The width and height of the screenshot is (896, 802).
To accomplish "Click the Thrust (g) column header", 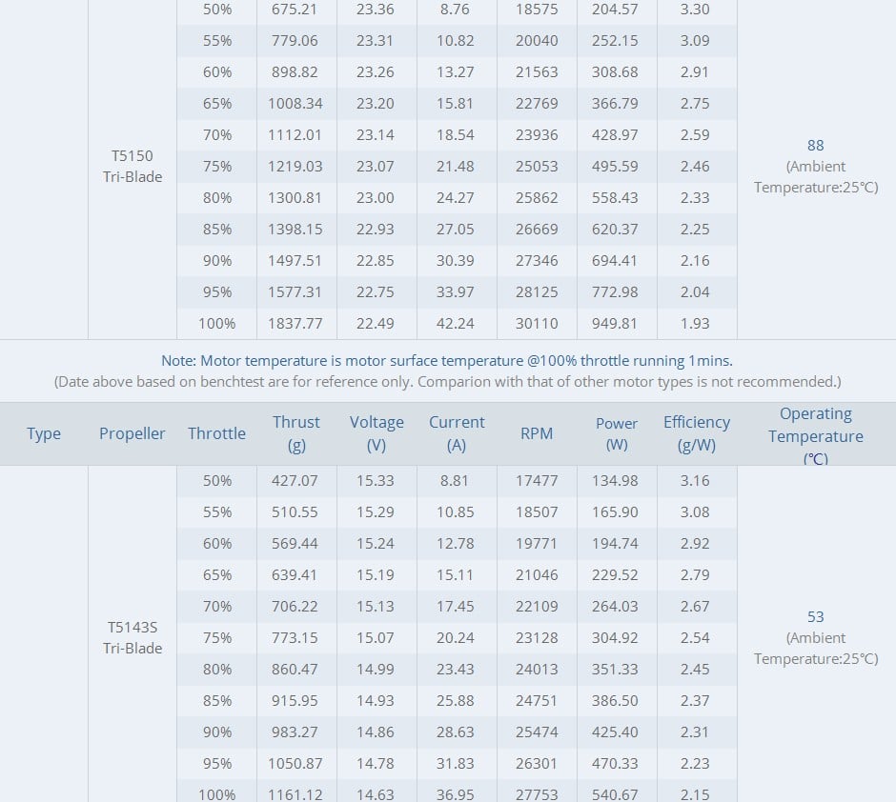I will (x=296, y=433).
